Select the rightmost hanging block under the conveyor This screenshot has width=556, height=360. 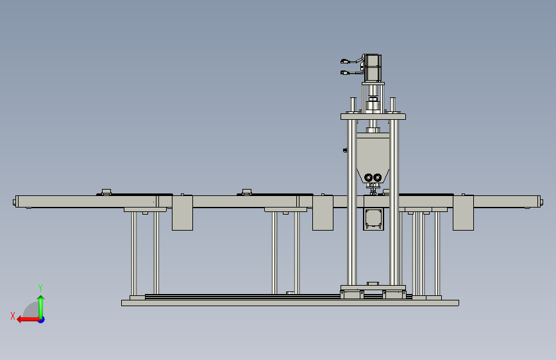click(463, 213)
